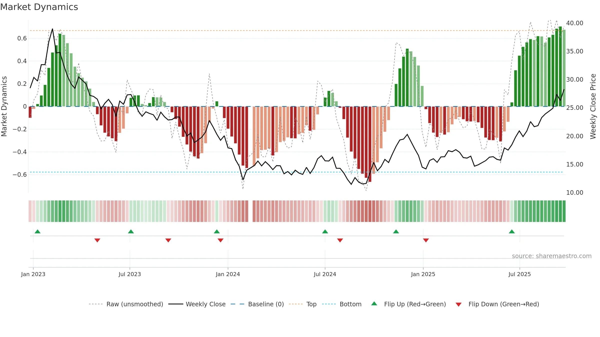600x337 pixels.
Task: Click the 25.00 price tick label
Action: click(575, 108)
